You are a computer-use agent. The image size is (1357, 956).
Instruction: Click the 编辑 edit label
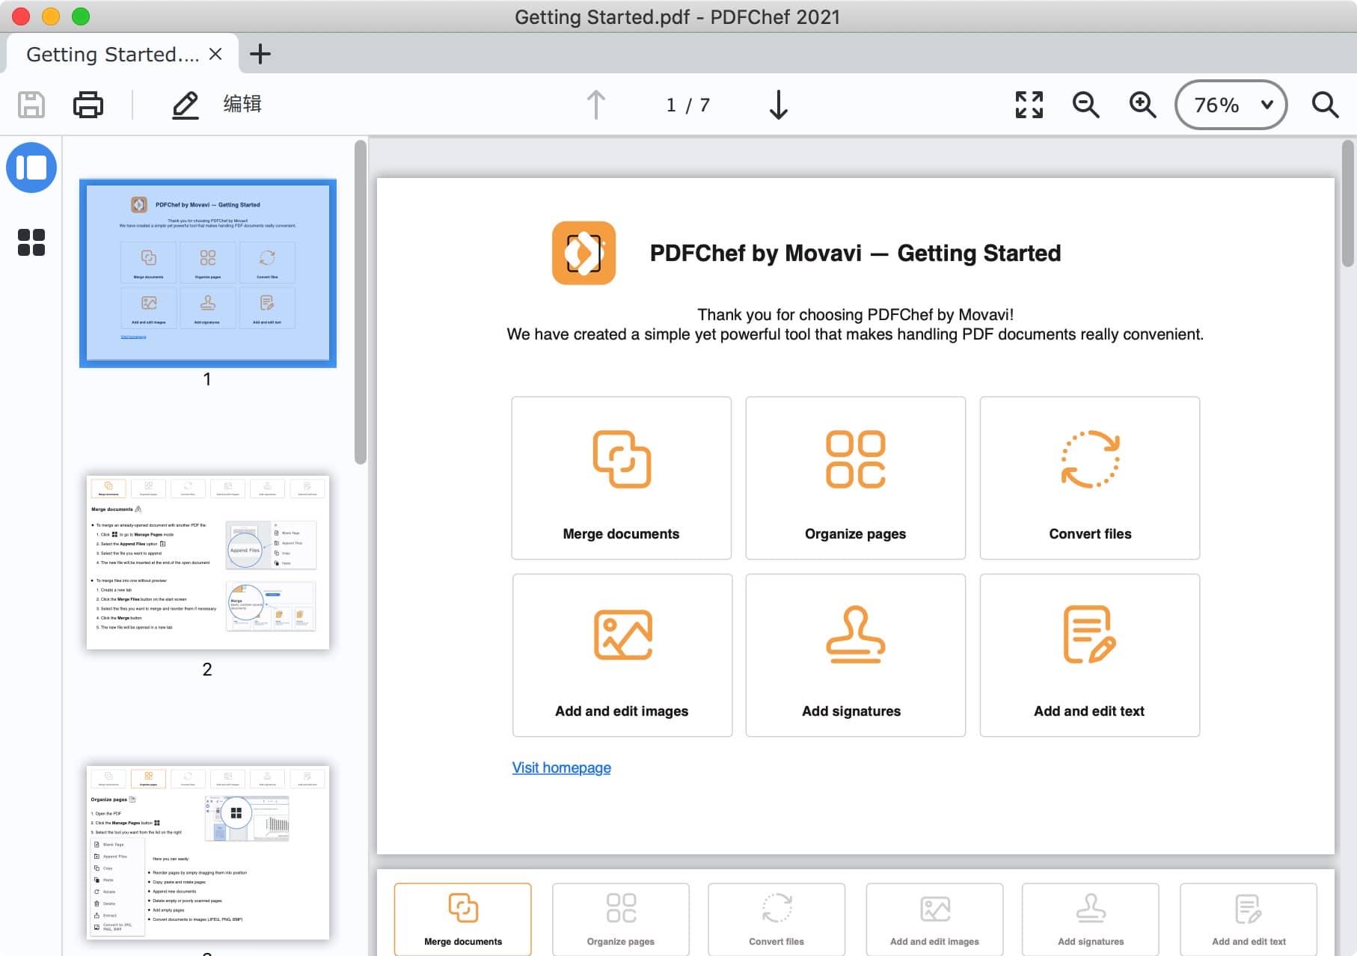[x=242, y=104]
